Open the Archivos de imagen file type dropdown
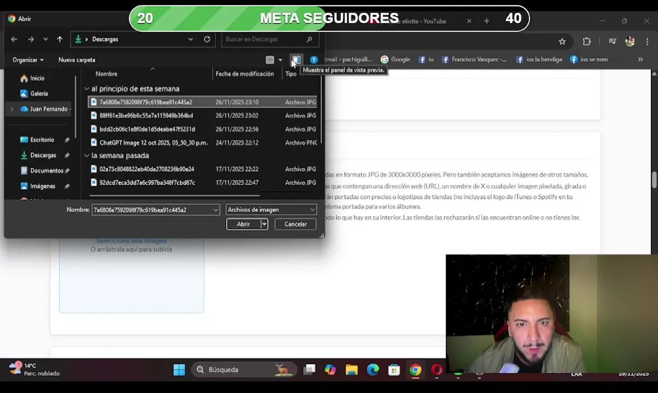Viewport: 658px width, 393px height. [x=271, y=210]
